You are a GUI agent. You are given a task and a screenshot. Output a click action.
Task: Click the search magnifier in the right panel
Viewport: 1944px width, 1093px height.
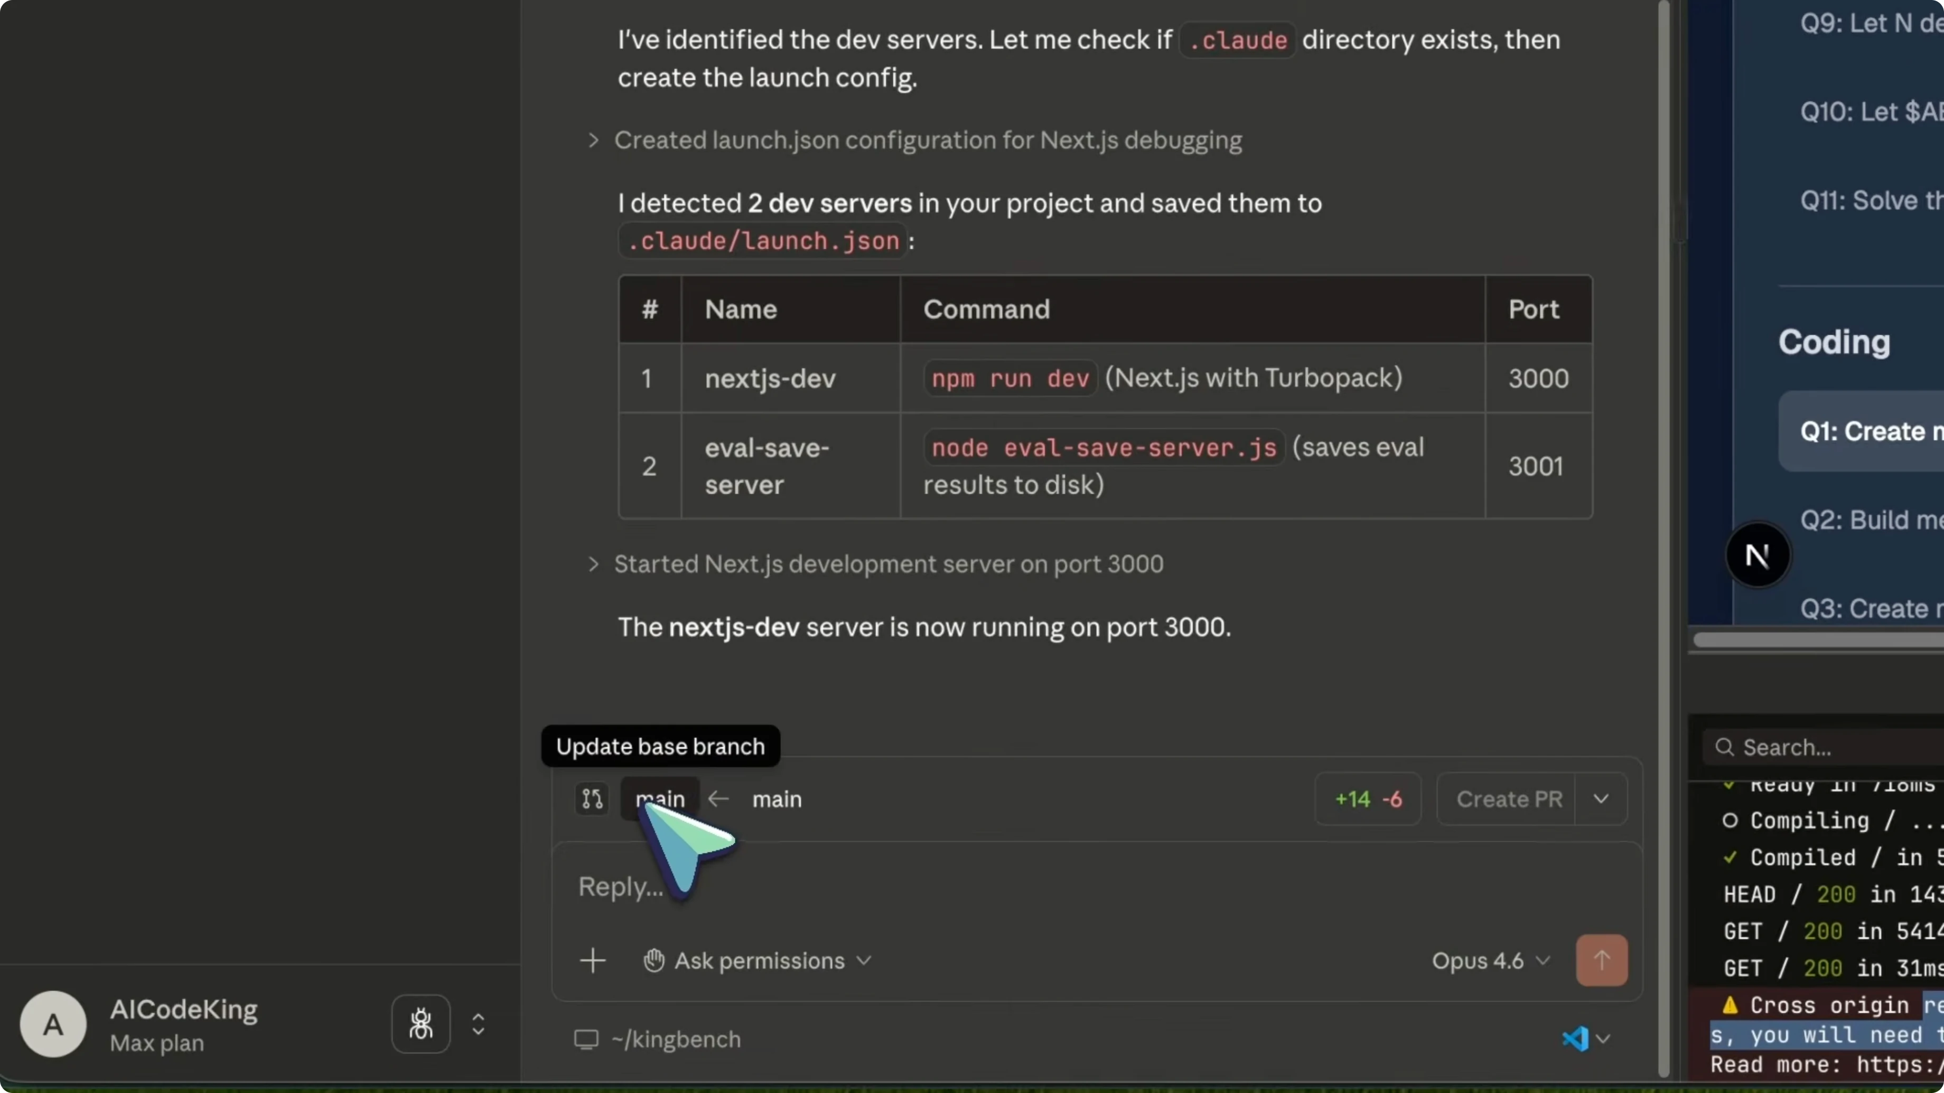point(1724,747)
